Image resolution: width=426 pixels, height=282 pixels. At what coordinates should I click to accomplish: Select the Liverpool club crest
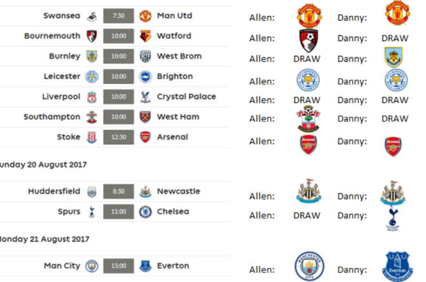pyautogui.click(x=92, y=97)
